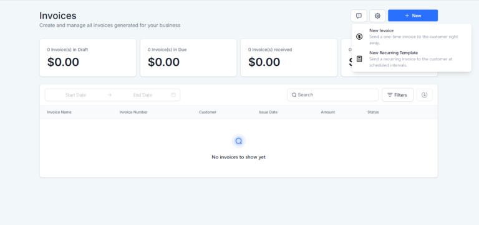This screenshot has width=479, height=225.
Task: Click the Recurring Template document icon
Action: click(x=359, y=59)
